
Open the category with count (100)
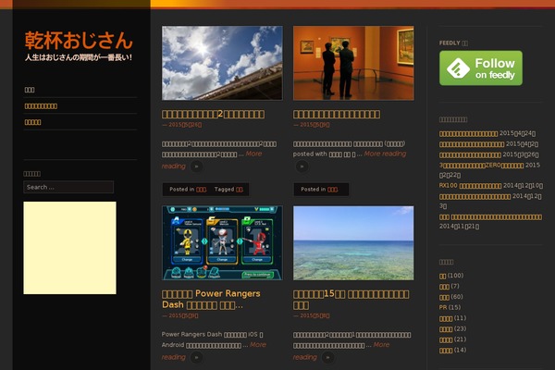[442, 276]
